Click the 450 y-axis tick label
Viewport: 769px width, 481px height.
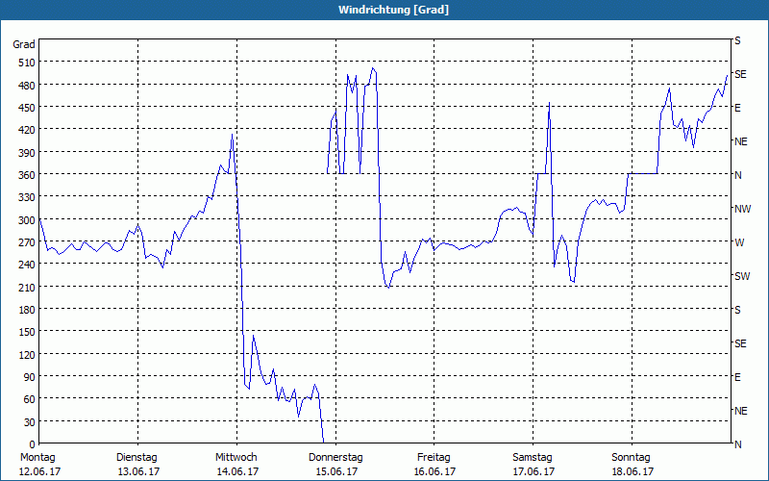coord(24,107)
